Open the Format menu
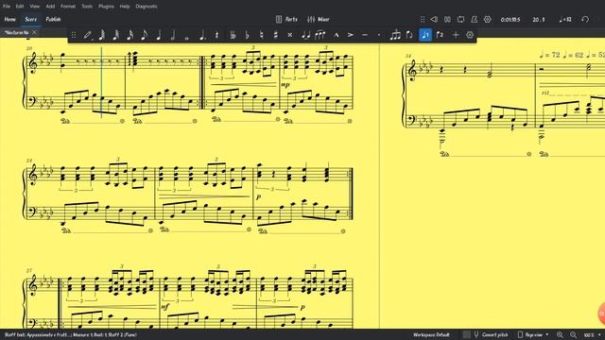This screenshot has width=605, height=340. [68, 7]
